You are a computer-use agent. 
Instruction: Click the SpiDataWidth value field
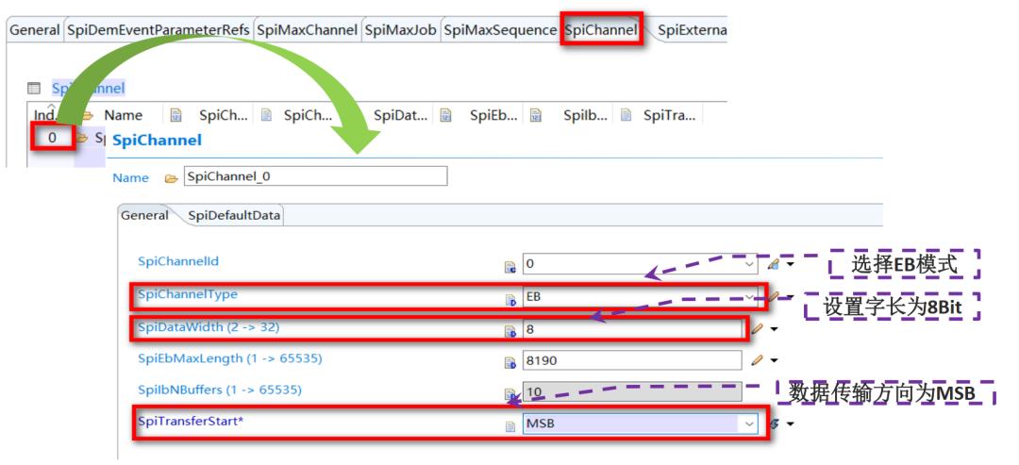pyautogui.click(x=631, y=328)
